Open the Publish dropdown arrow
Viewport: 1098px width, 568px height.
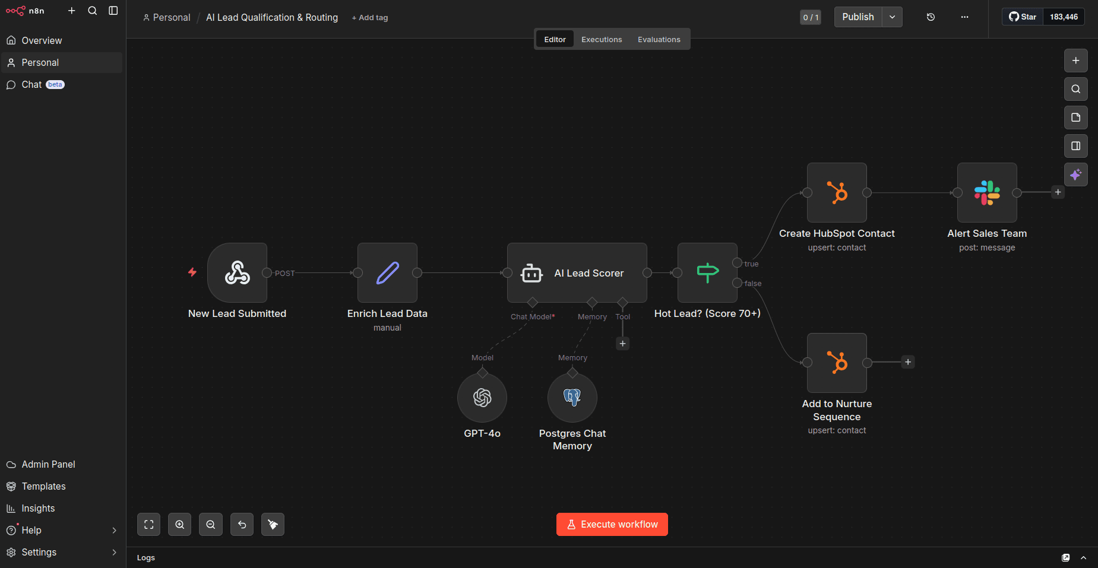(x=892, y=17)
